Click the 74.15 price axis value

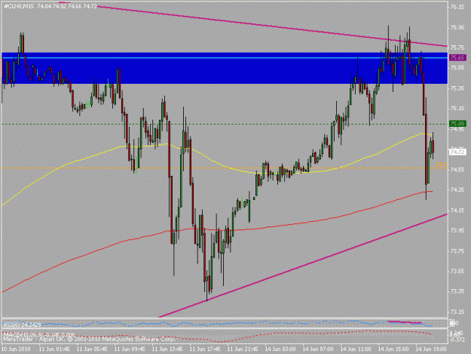[x=457, y=210]
